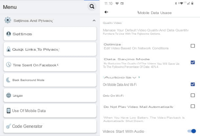Click the Settings And Privacy gear icon
Viewport: 200px width, 136px height.
click(x=8, y=20)
